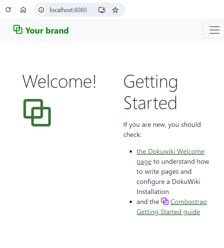Open the 'Your brand' home link
Screen dimensions: 224x248
click(47, 31)
